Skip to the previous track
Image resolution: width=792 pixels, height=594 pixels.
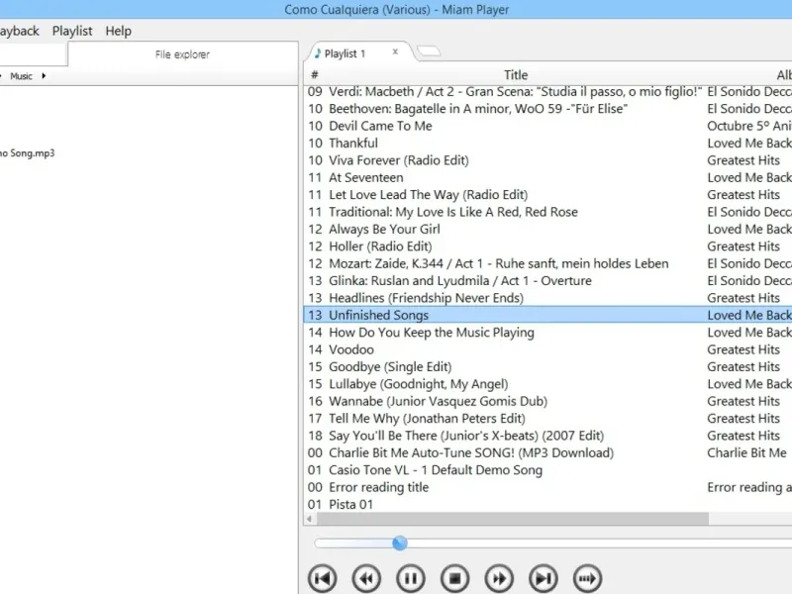pyautogui.click(x=323, y=578)
